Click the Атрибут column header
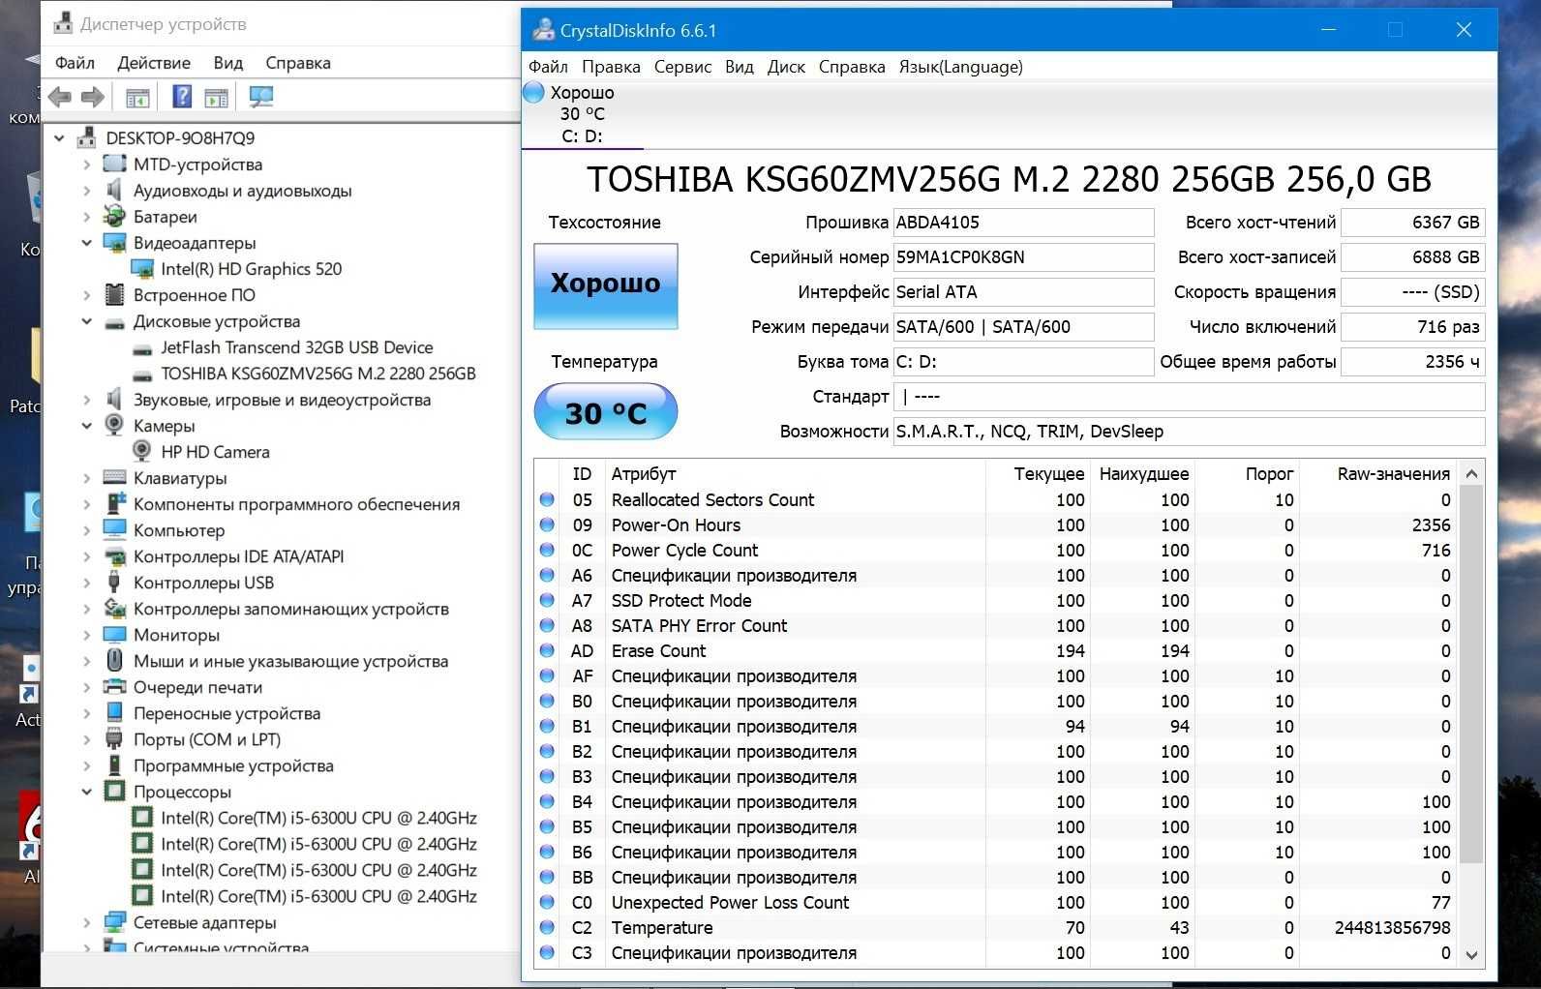The height and width of the screenshot is (989, 1541). pos(796,473)
